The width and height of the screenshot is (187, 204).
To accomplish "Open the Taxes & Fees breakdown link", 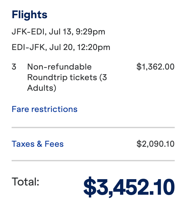I will pyautogui.click(x=38, y=144).
